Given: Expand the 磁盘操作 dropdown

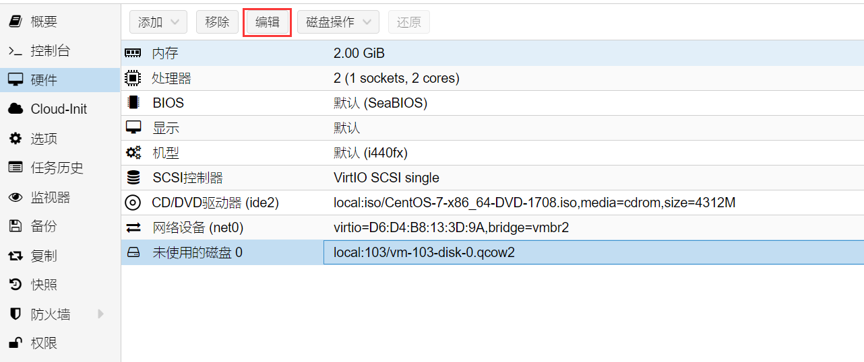Looking at the screenshot, I should (x=338, y=22).
